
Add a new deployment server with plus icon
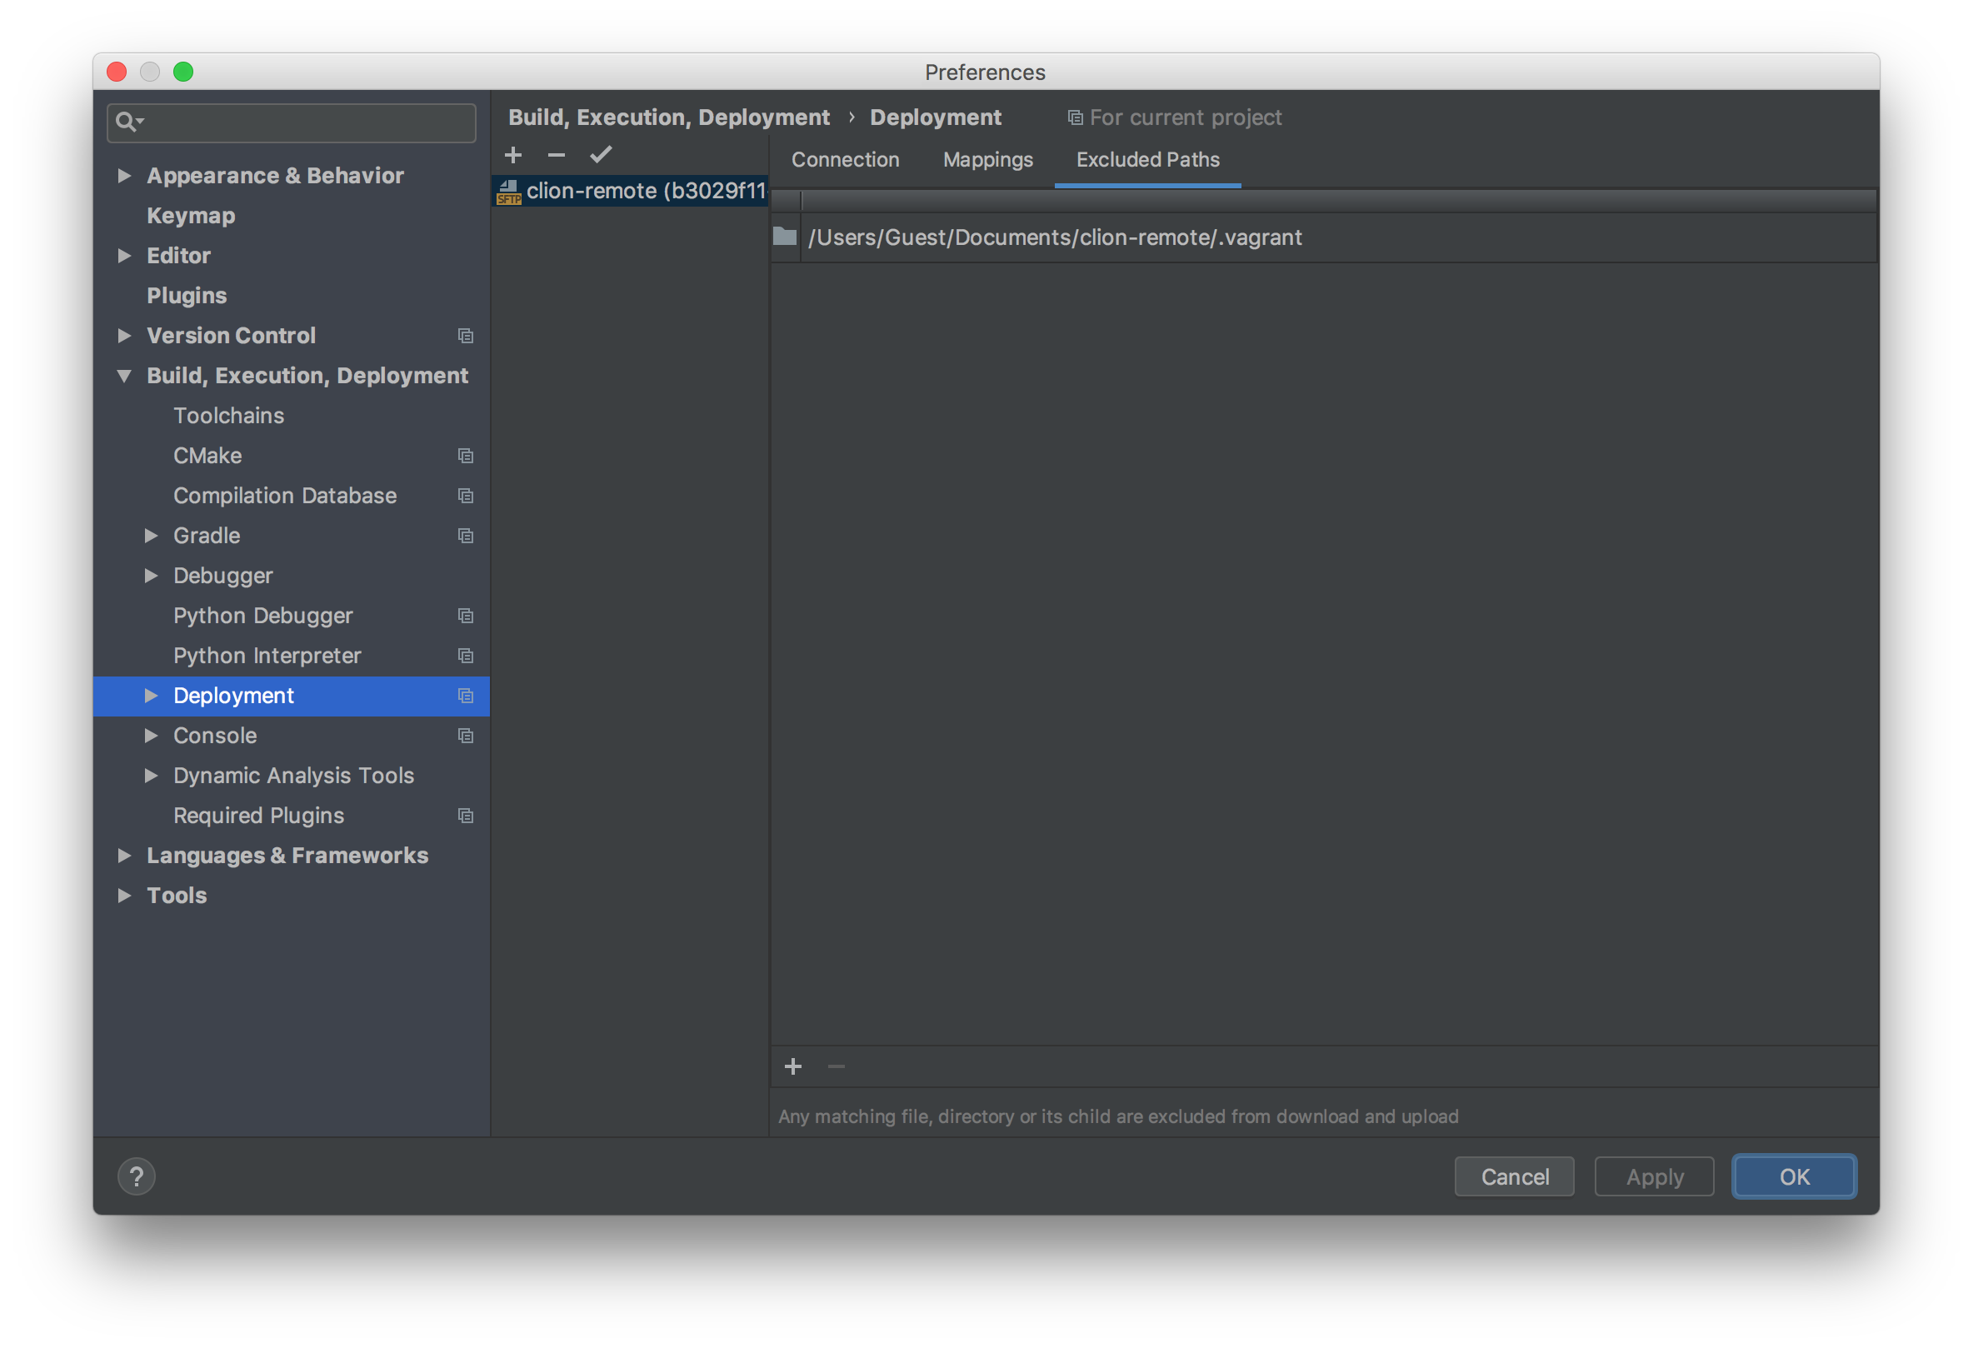(512, 154)
